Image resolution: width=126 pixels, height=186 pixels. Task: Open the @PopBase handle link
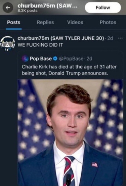pyautogui.click(x=71, y=59)
